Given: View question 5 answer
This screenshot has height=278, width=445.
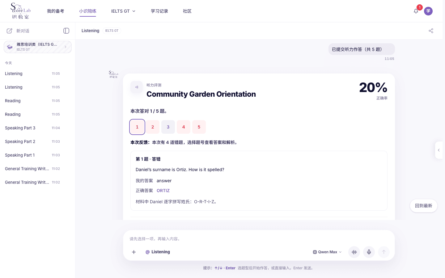Looking at the screenshot, I should 199,127.
